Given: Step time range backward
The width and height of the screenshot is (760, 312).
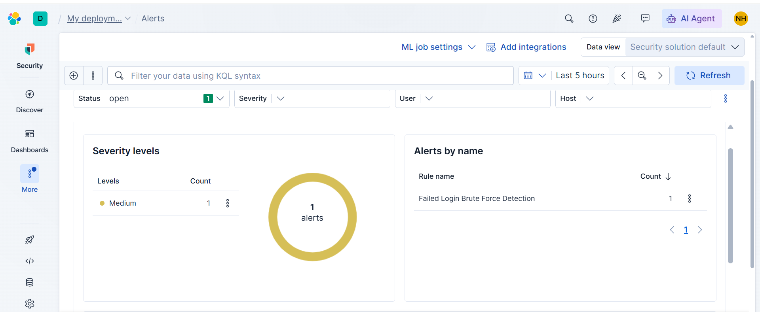Looking at the screenshot, I should [623, 76].
